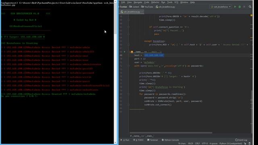The height and width of the screenshot is (145, 258).
Task: Click the 'port = 22' code line
Action: coord(140,59)
